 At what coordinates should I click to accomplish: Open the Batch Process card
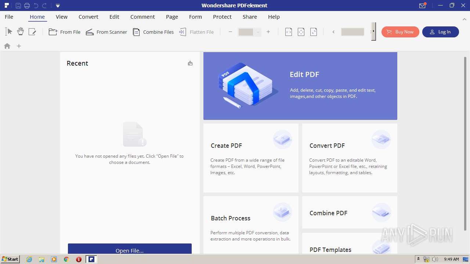[x=251, y=225]
